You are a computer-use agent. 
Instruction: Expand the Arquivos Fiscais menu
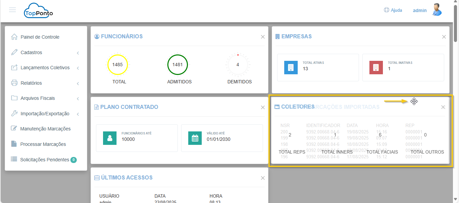(x=38, y=98)
